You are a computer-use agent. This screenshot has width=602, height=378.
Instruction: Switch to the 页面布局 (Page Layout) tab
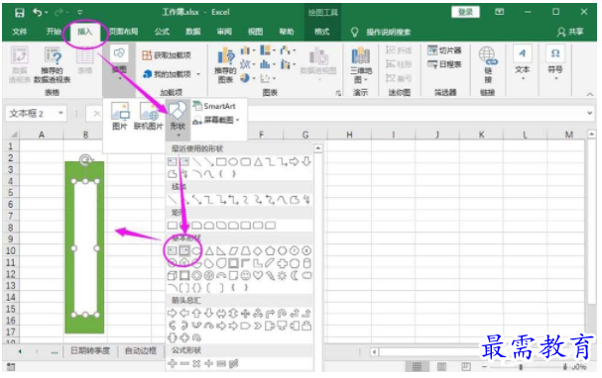point(123,32)
